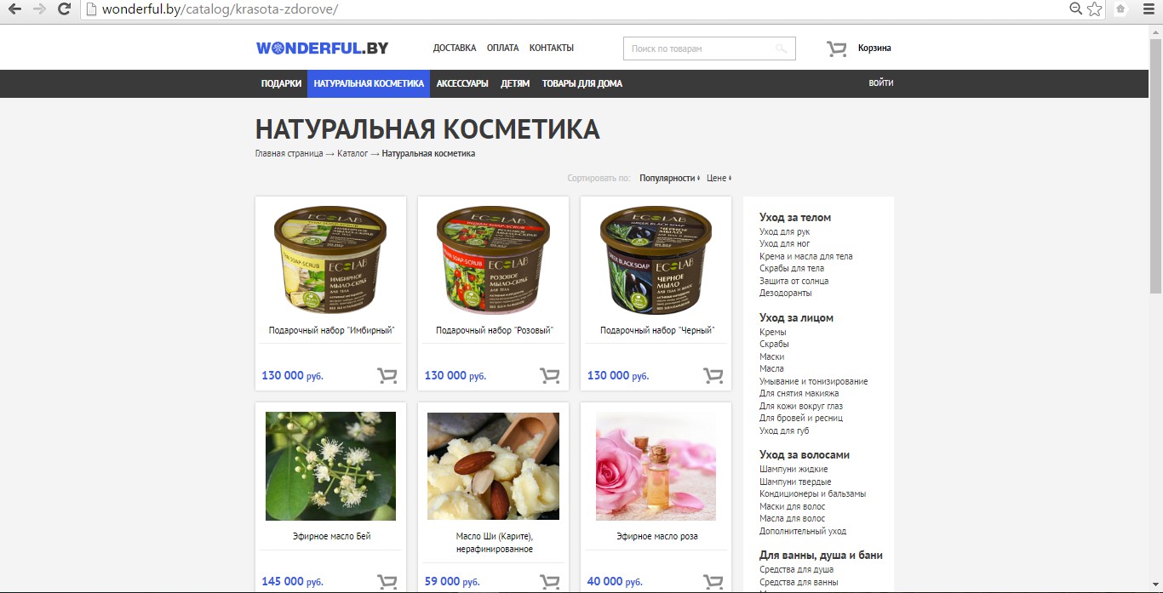Reload the page with browser refresh icon
The height and width of the screenshot is (593, 1163).
(64, 9)
